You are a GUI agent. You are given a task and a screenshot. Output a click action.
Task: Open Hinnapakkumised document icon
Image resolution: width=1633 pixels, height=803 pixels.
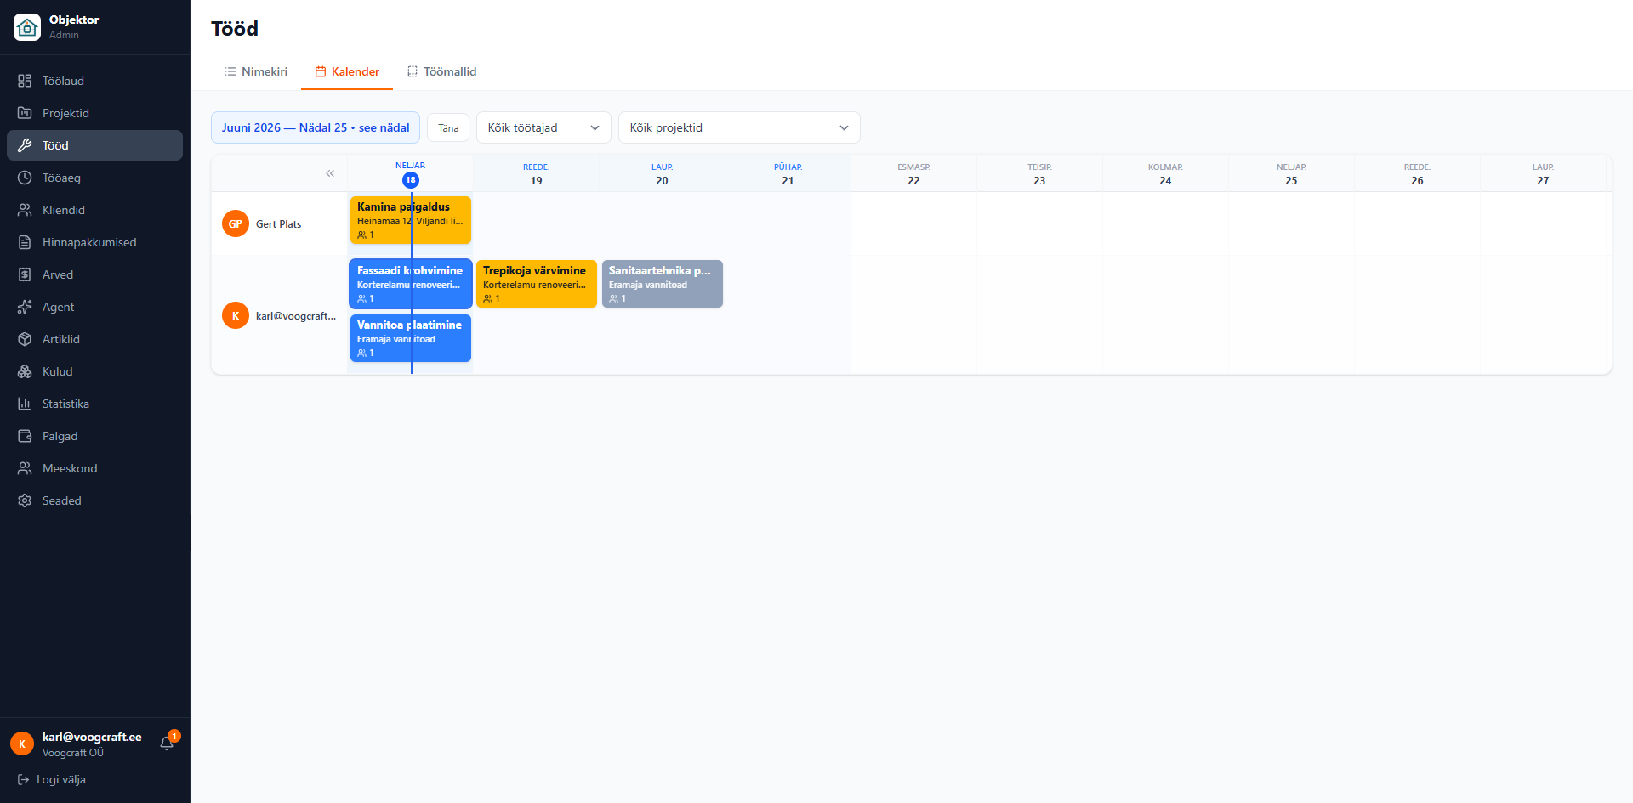pyautogui.click(x=25, y=242)
